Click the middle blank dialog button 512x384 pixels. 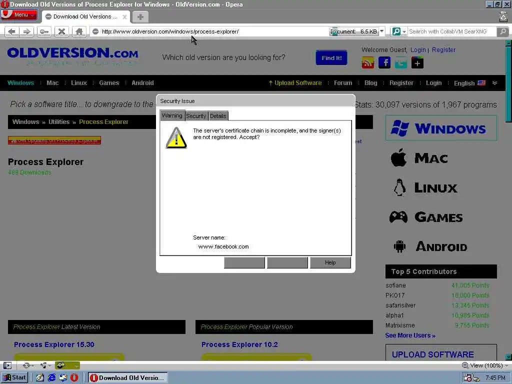(287, 262)
